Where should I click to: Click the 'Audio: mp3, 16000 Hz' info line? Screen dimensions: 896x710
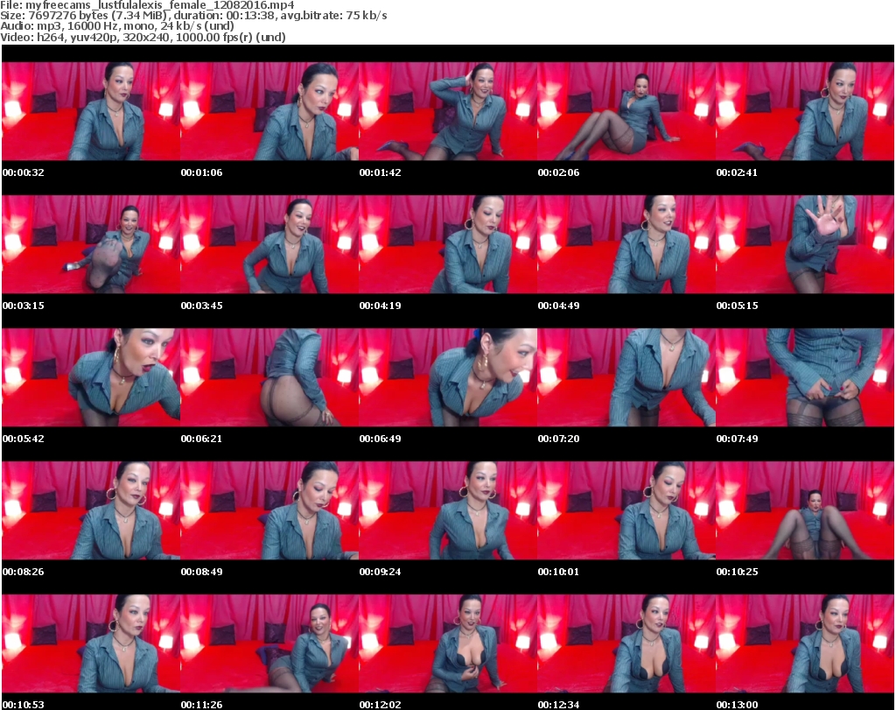tap(117, 26)
